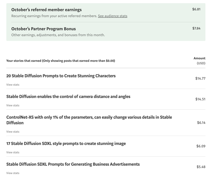Open the See audience stats link

coord(112,16)
